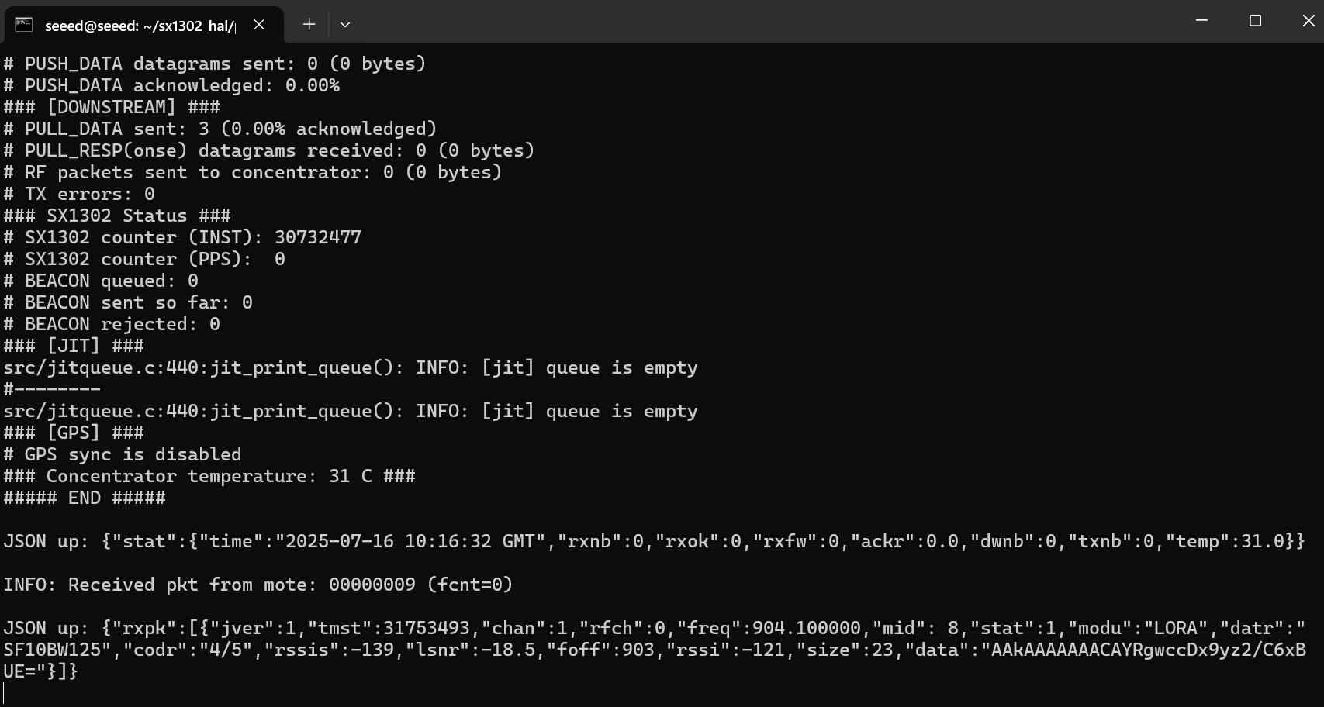Select the seeed@seeed sx1302_hal tab
Screen dimensions: 1324x707
click(140, 26)
